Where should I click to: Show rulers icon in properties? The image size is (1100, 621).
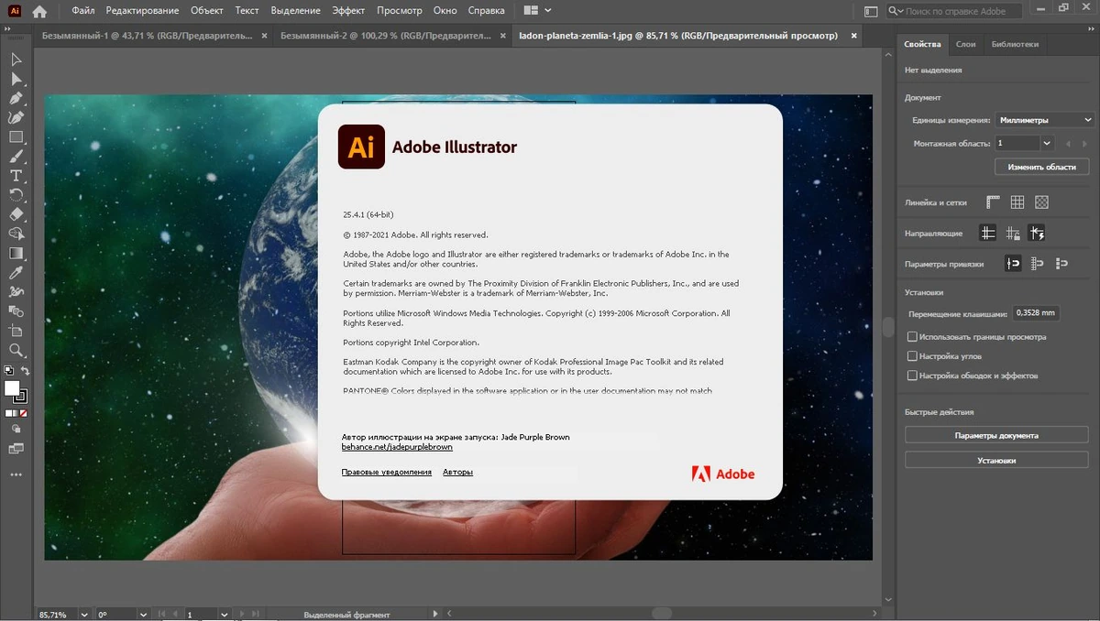(993, 202)
